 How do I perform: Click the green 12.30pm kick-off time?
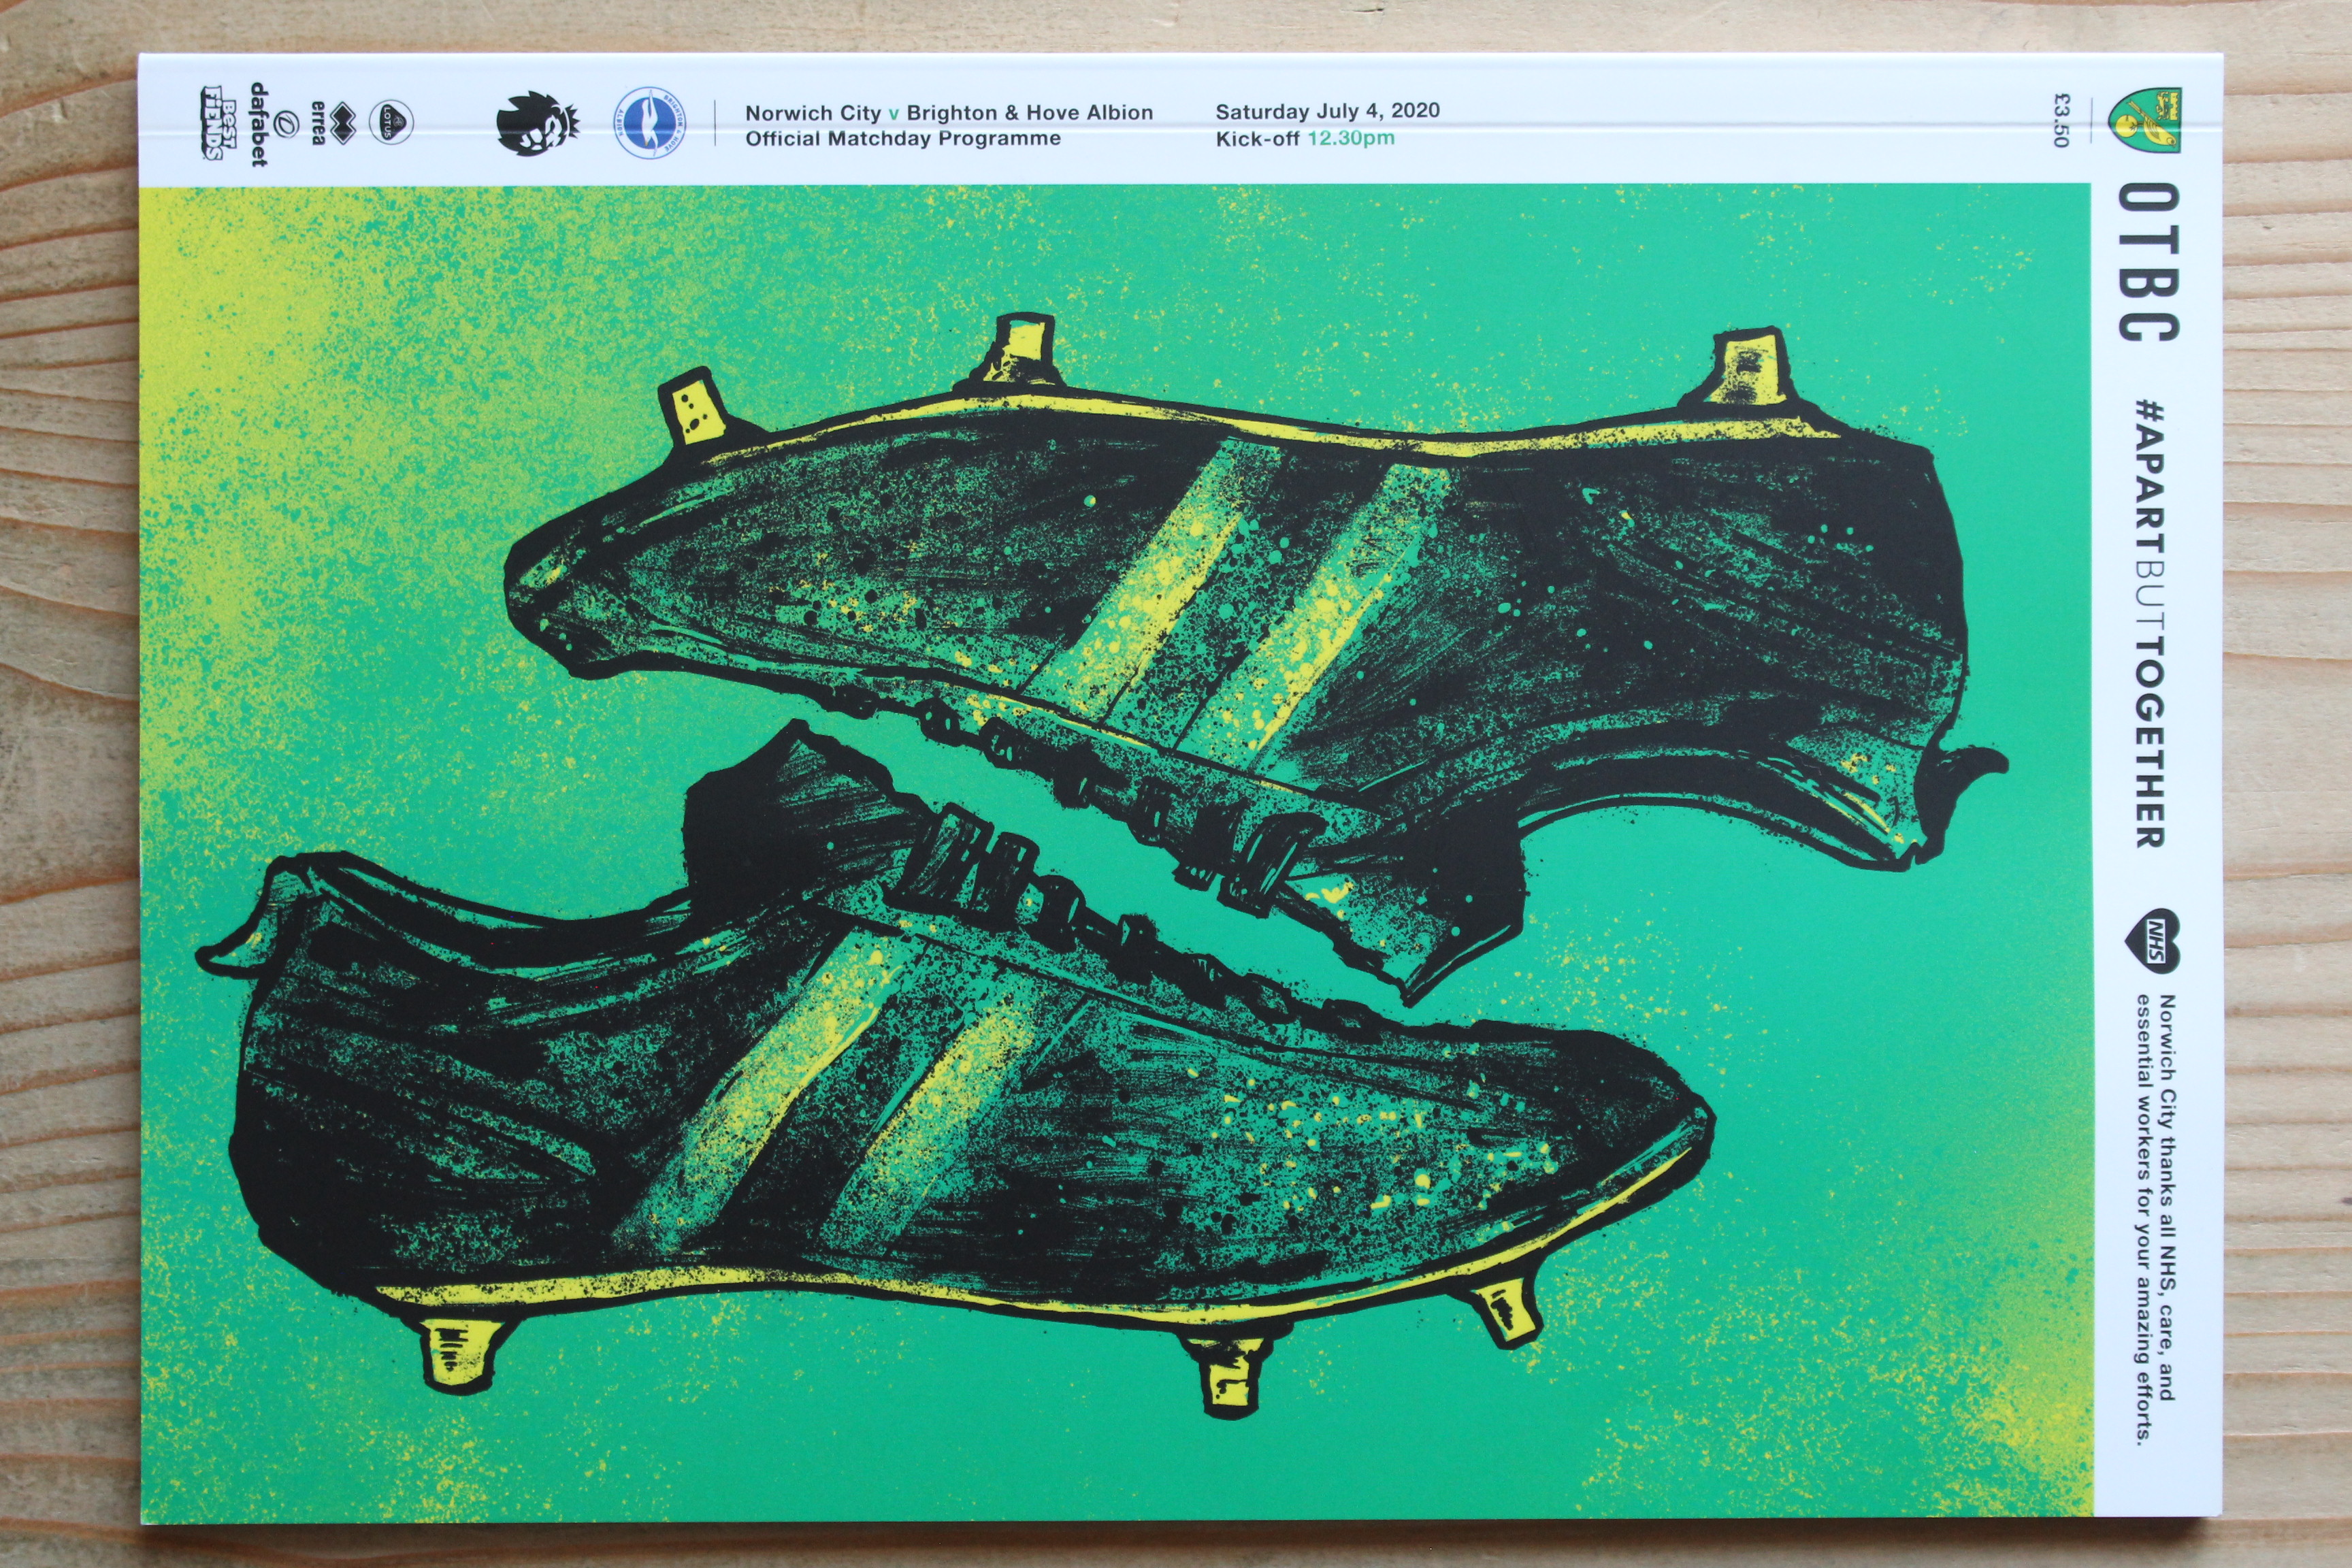tap(1350, 138)
